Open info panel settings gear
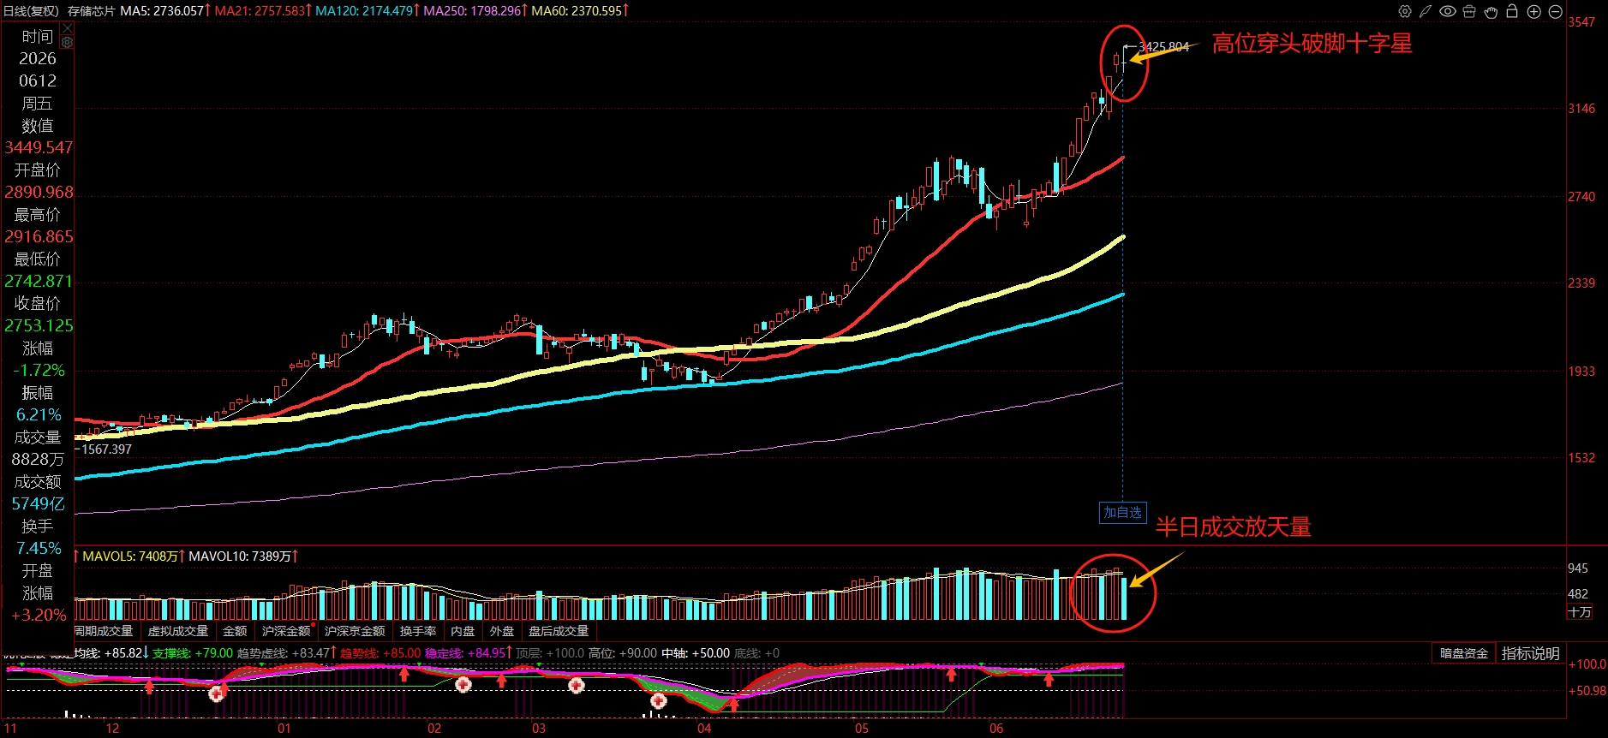The width and height of the screenshot is (1608, 738). (x=68, y=42)
